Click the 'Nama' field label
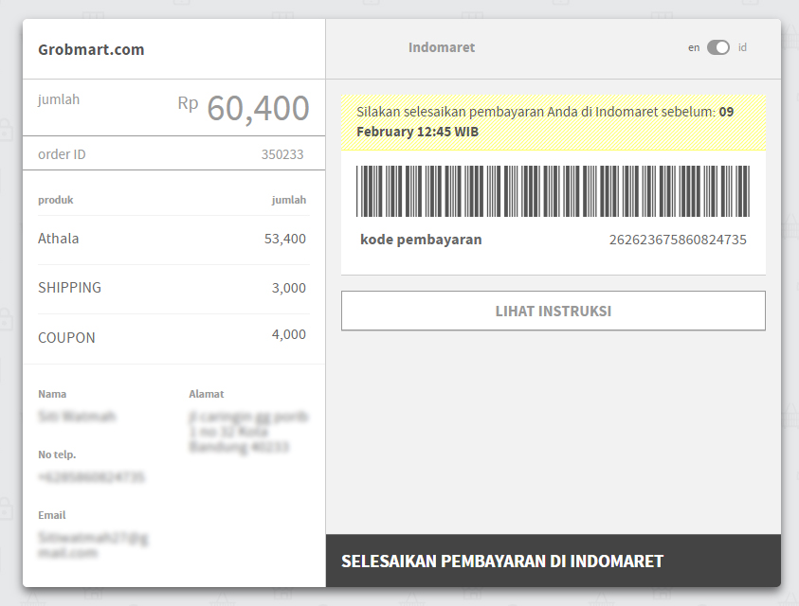This screenshot has height=606, width=799. [x=52, y=394]
